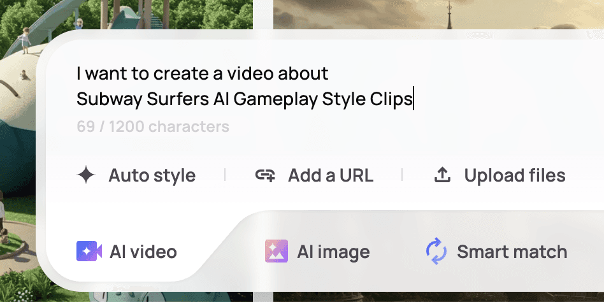Switch to the AI image tab
The image size is (604, 302).
pyautogui.click(x=317, y=252)
